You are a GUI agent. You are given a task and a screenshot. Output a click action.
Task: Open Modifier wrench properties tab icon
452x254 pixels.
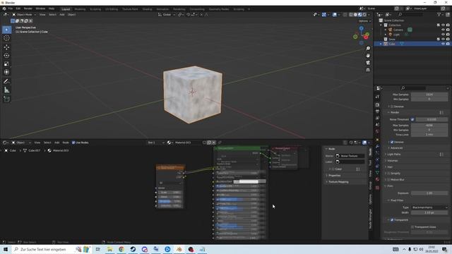[377, 147]
